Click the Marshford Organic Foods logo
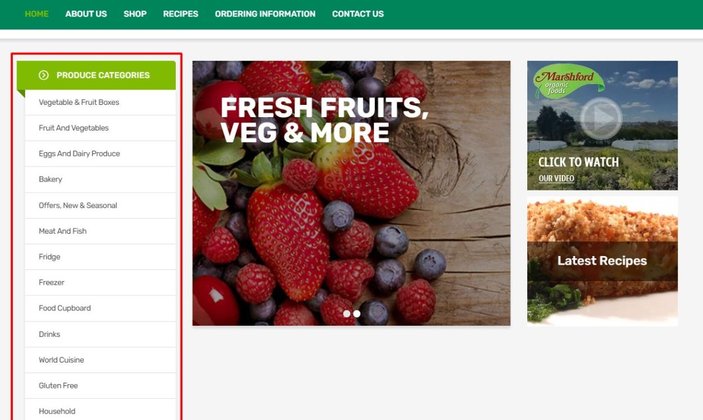The image size is (703, 420). (x=569, y=81)
